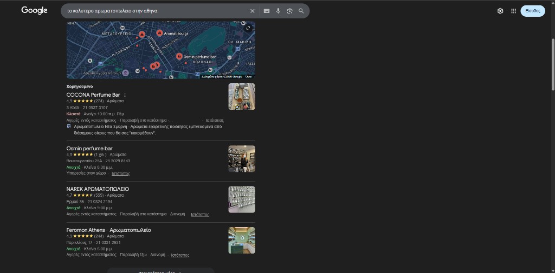555x273 pixels.
Task: Open the Google apps grid
Action: 514,11
